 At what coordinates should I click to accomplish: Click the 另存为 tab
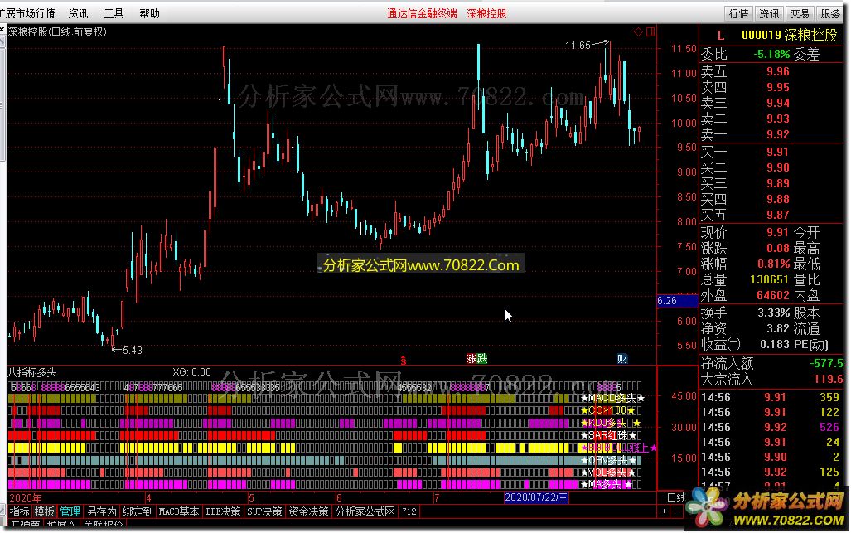(101, 511)
